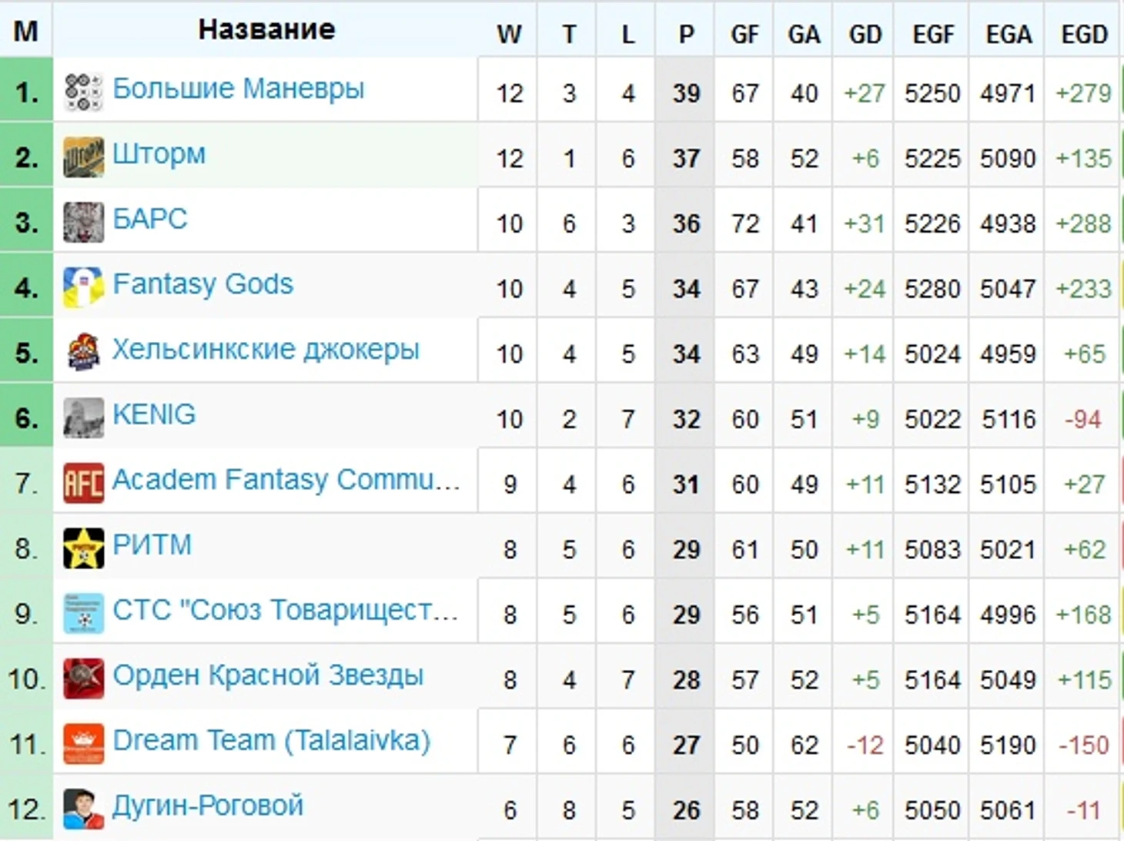Click the red AFC team logo
1124x841 pixels.
coord(83,484)
